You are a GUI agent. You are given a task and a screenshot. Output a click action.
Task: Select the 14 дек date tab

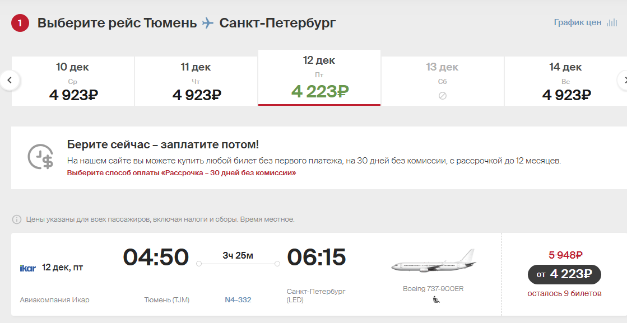[565, 81]
